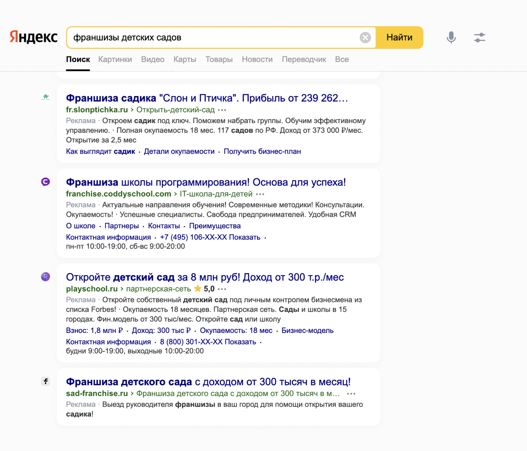Open fr.slonptichka.ru site link

[x=97, y=110]
